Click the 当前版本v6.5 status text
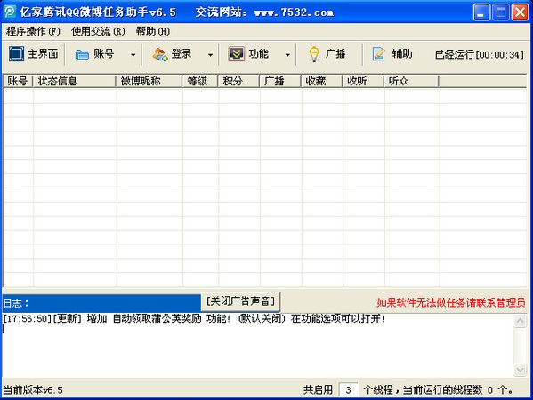 click(x=33, y=390)
